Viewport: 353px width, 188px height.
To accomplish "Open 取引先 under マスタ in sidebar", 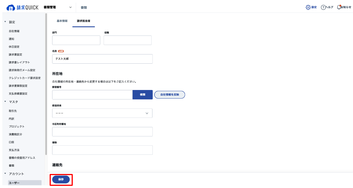I will (x=13, y=111).
